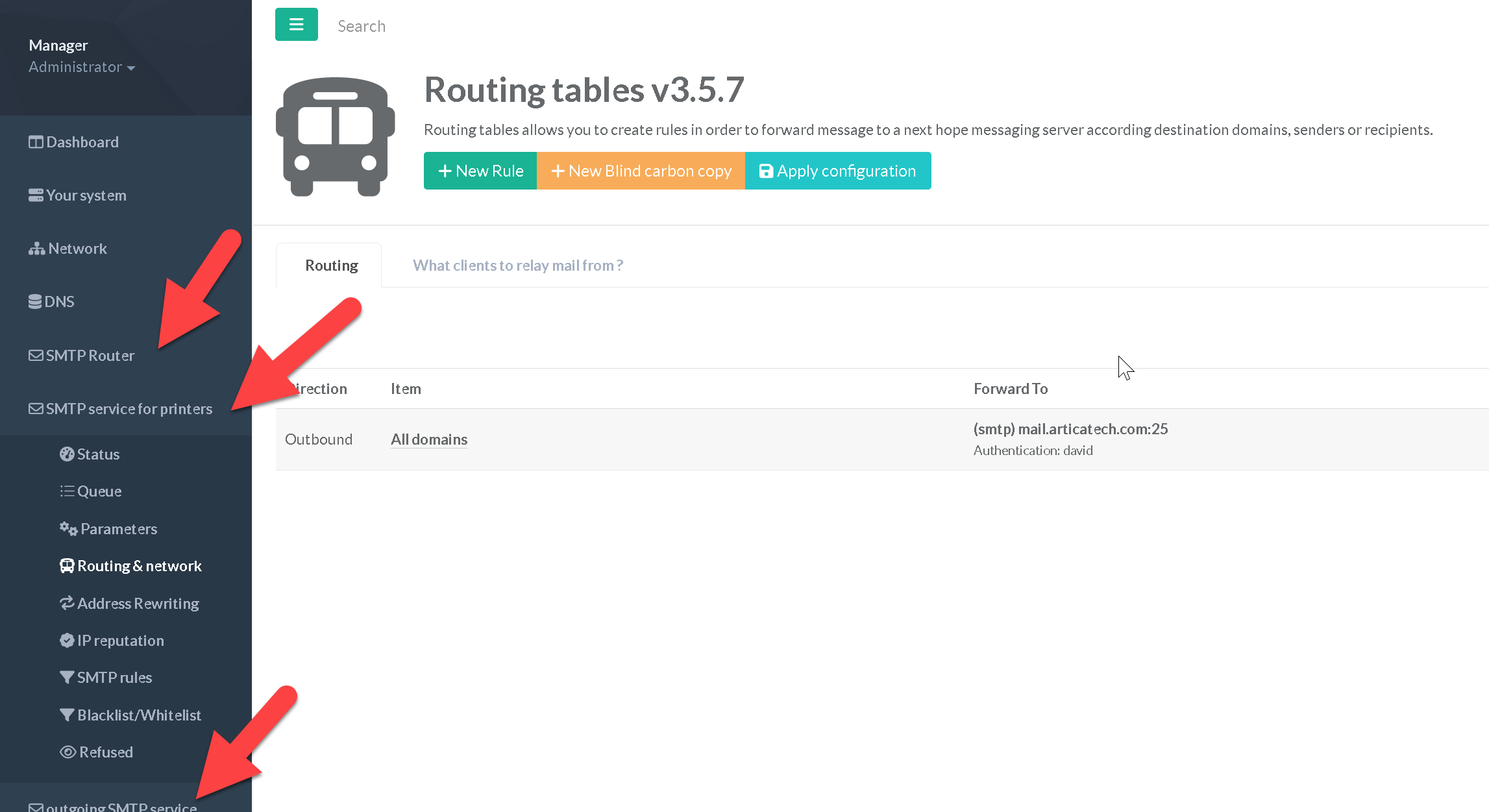This screenshot has height=812, width=1489.
Task: Open the All domains rule link
Action: 428,439
